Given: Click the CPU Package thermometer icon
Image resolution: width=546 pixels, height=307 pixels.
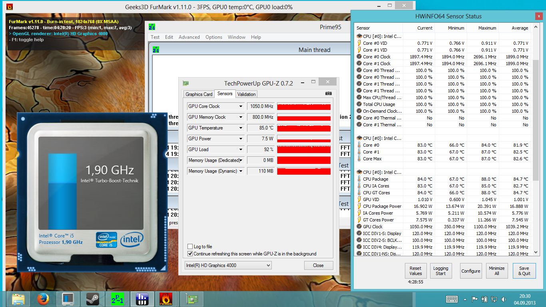Looking at the screenshot, I should click(359, 179).
